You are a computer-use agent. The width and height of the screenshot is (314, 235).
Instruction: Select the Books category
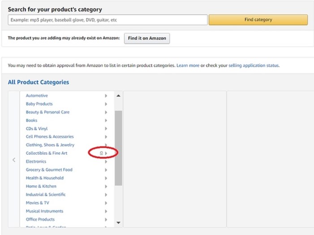pyautogui.click(x=32, y=120)
